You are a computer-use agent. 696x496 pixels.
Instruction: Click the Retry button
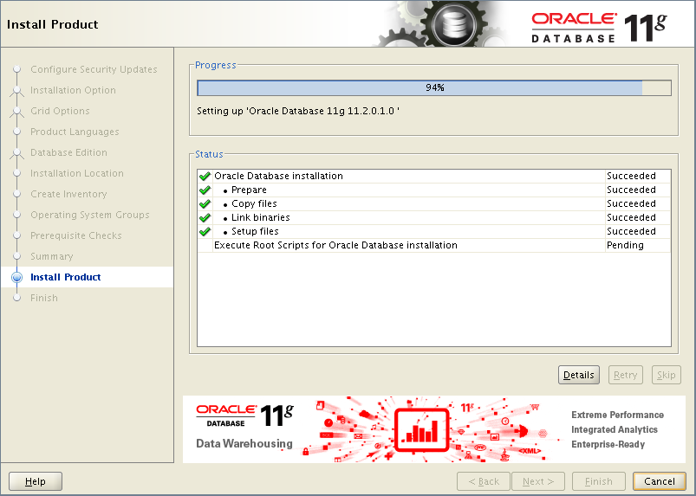(x=625, y=375)
